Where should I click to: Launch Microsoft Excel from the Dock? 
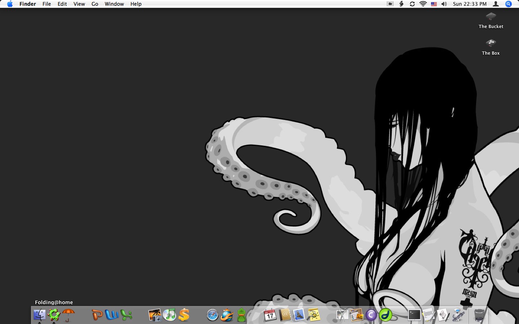pyautogui.click(x=126, y=315)
